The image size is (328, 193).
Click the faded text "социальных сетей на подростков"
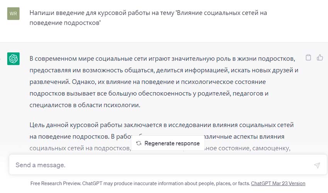pyautogui.click(x=80, y=148)
